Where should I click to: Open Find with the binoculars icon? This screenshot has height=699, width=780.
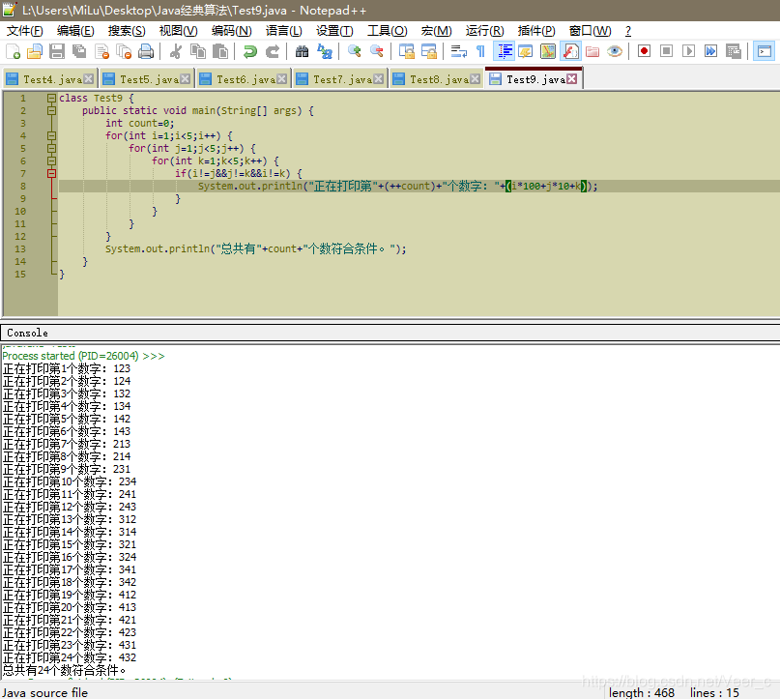pos(302,51)
